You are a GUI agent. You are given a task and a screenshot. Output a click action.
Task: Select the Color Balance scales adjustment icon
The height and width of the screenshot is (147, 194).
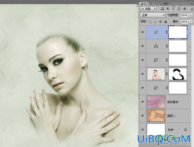point(156,46)
